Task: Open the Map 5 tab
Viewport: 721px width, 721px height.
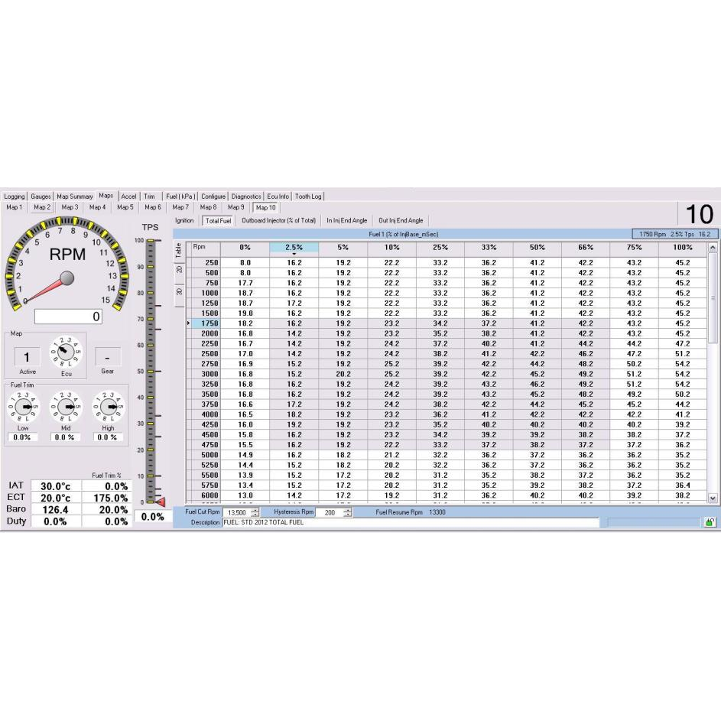Action: tap(125, 206)
